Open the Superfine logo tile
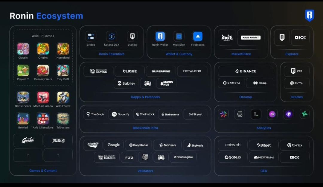This screenshot has width=323, height=187. click(x=161, y=71)
